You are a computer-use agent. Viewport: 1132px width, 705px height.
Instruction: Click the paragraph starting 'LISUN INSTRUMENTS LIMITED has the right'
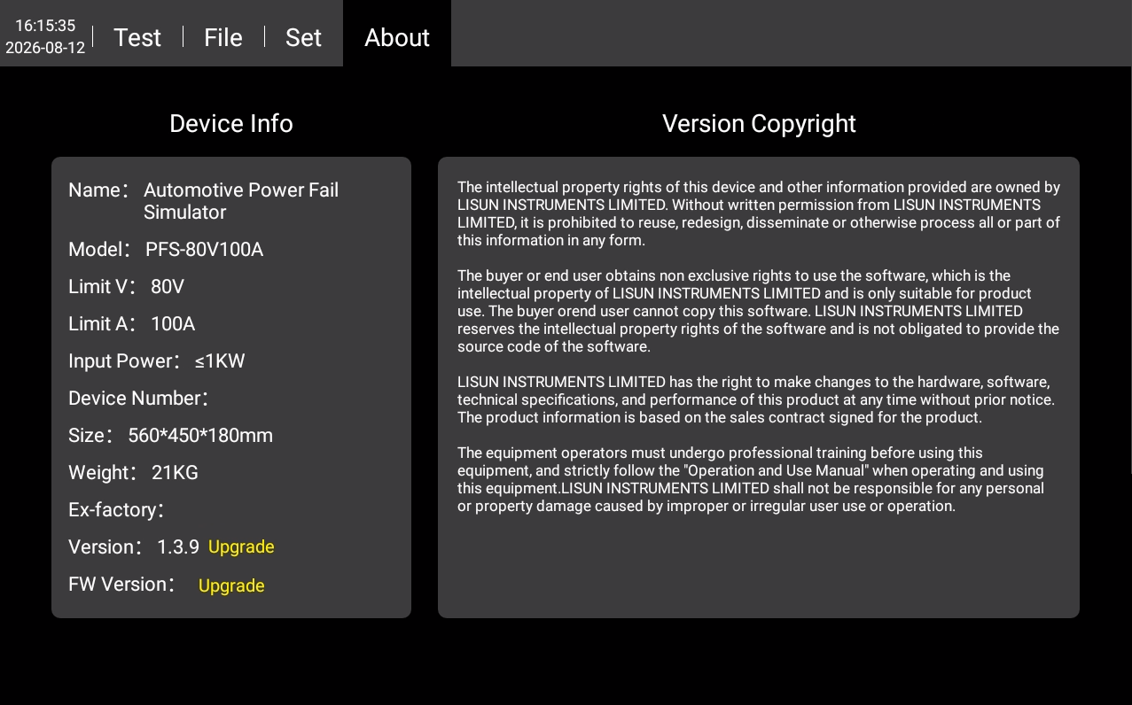756,399
